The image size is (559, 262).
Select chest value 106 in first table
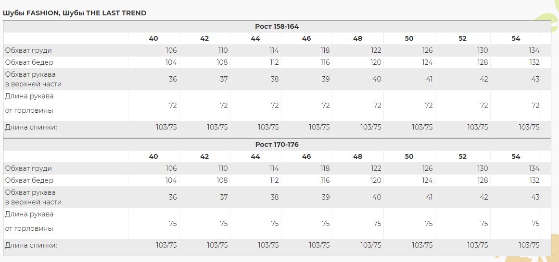[x=171, y=50]
